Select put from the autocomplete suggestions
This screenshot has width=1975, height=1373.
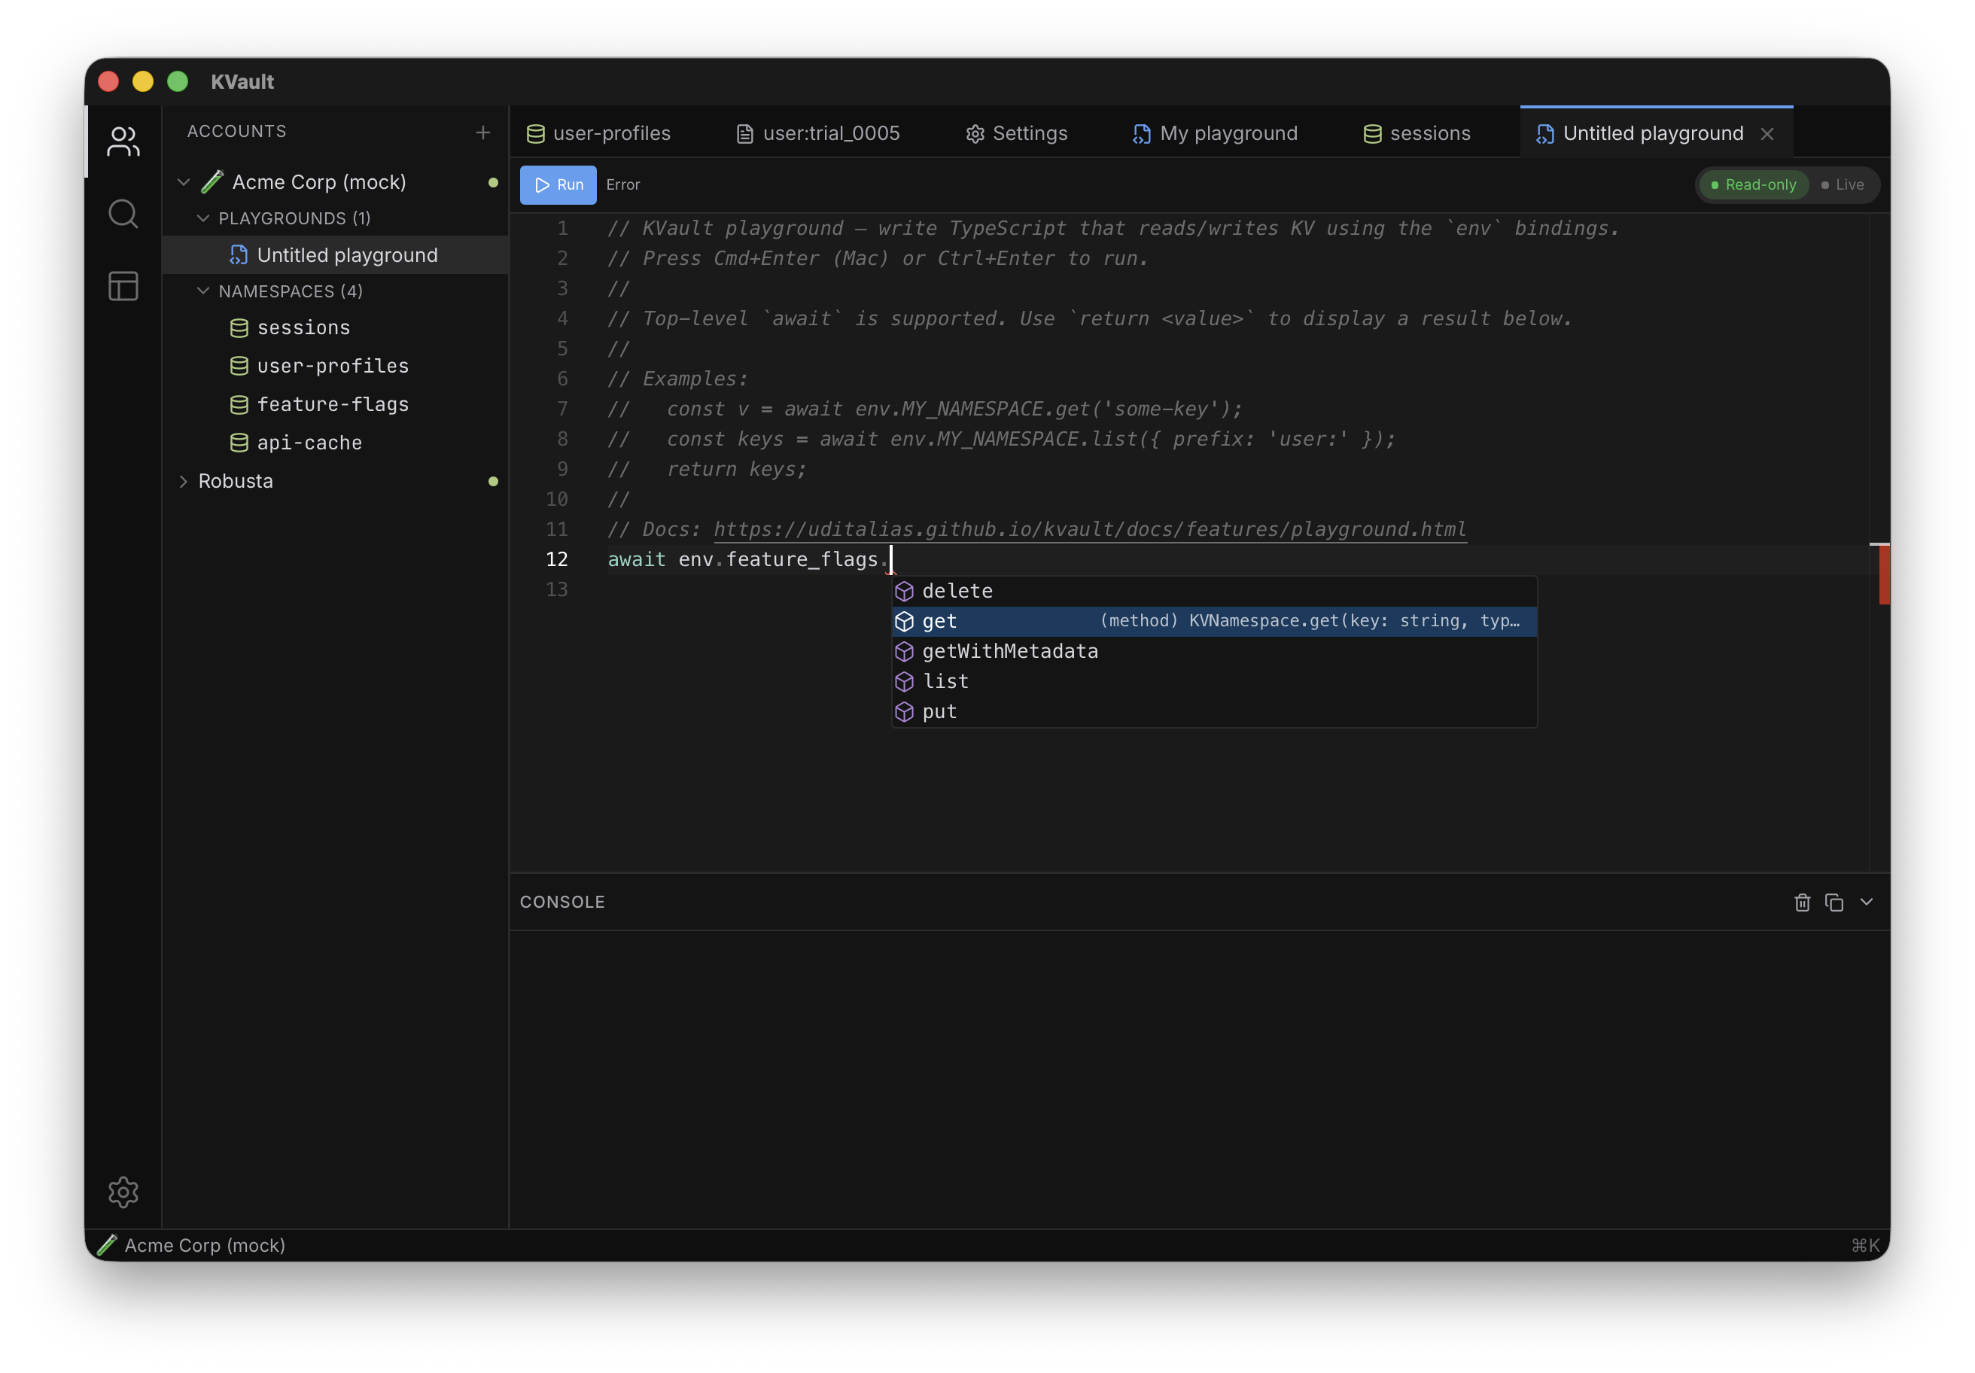[x=939, y=711]
